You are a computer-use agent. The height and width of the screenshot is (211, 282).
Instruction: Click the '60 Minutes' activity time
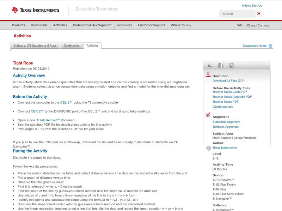[220, 169]
